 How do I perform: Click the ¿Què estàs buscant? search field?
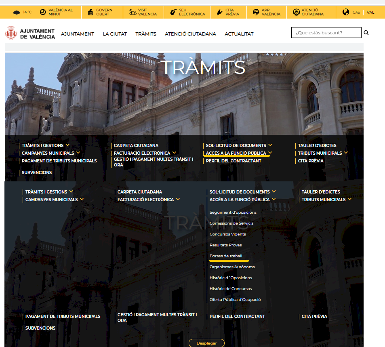click(326, 33)
